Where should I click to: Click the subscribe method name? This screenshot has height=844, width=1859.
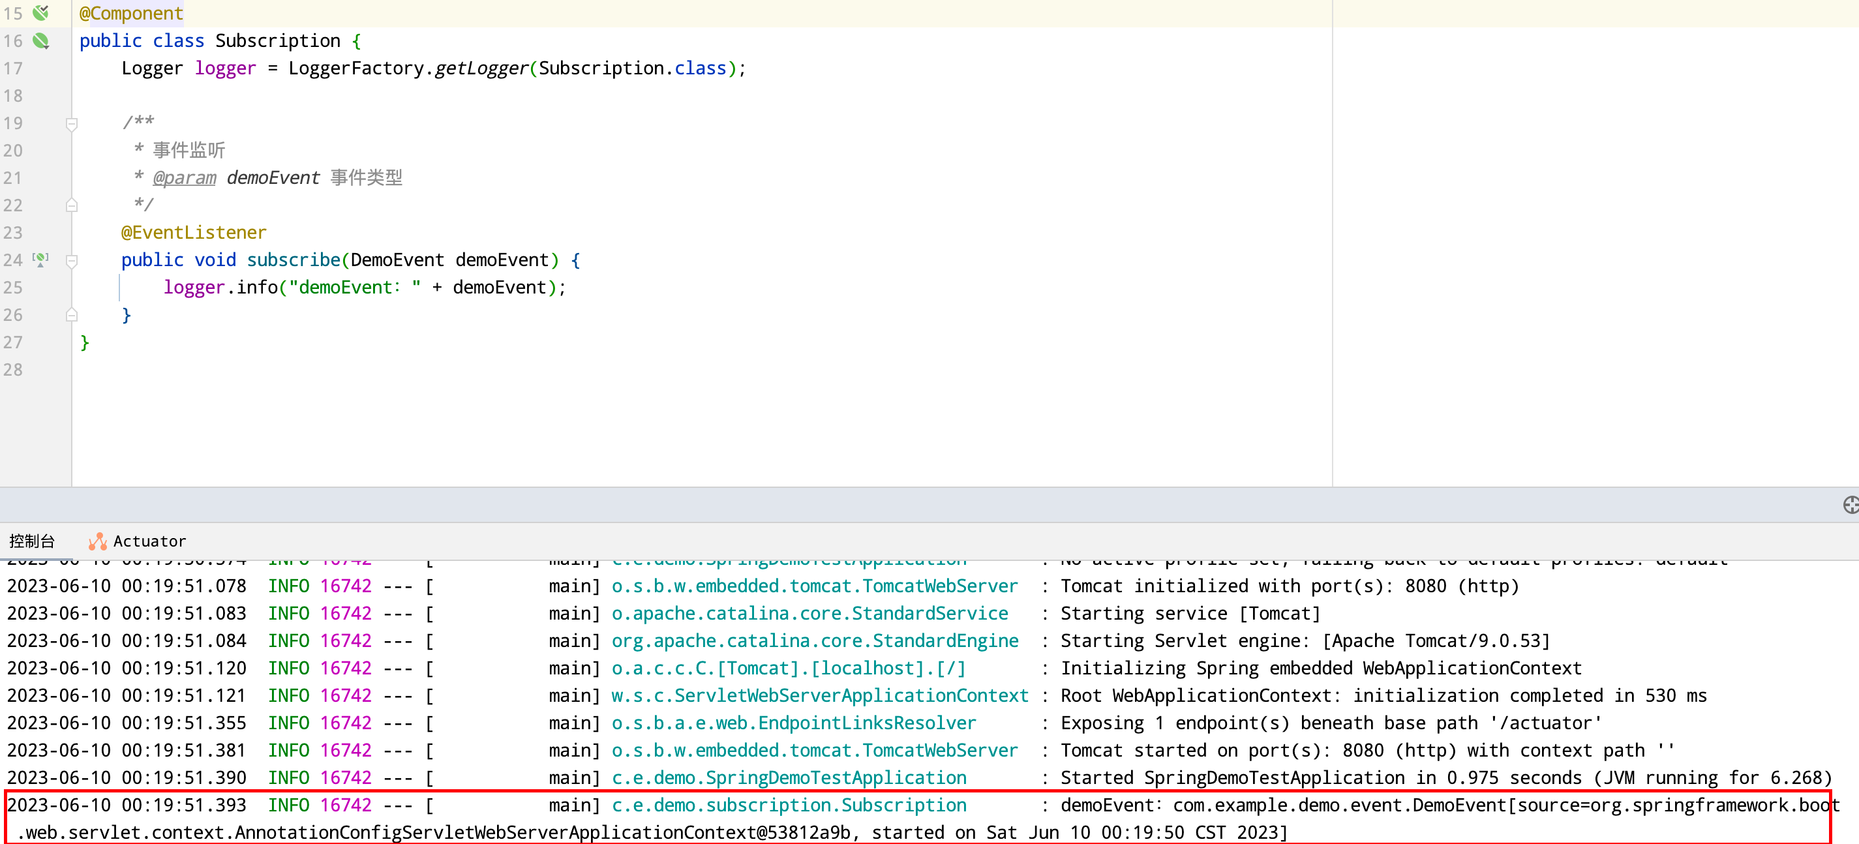click(x=294, y=260)
